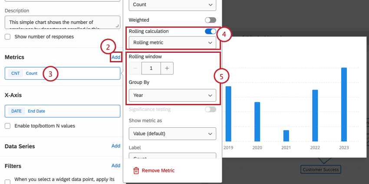369x184 pixels.
Task: Select the DATE End Date X-Axis field
Action: pyautogui.click(x=62, y=111)
